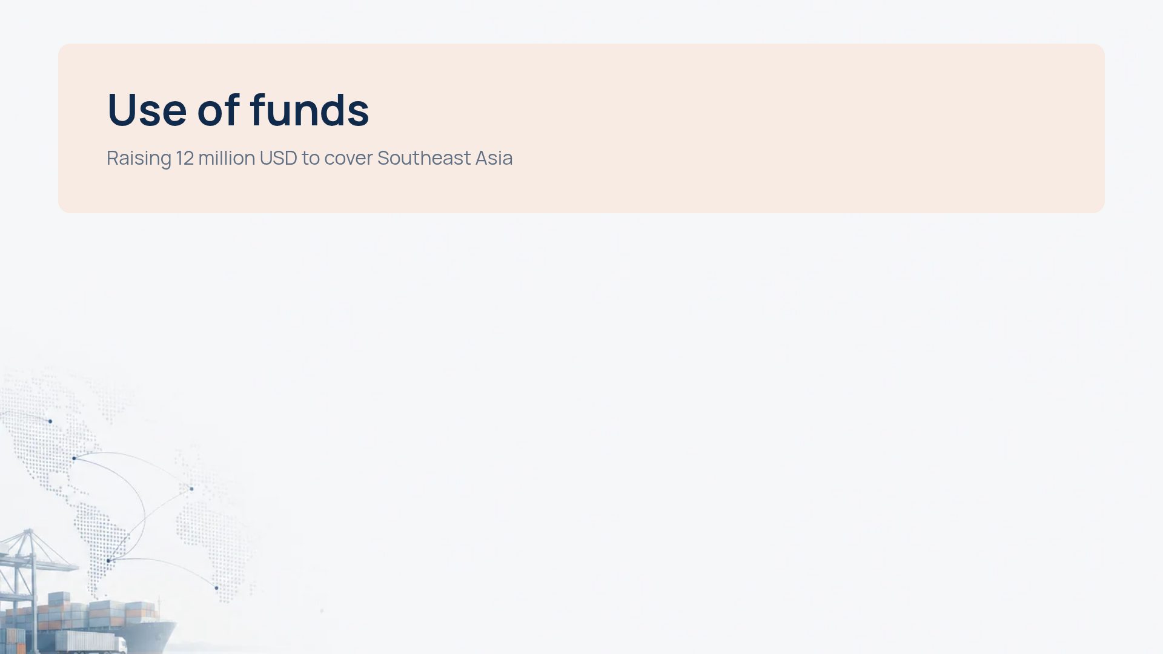This screenshot has height=654, width=1163.
Task: Click "Southeast Asia" in the subtitle text
Action: click(445, 158)
